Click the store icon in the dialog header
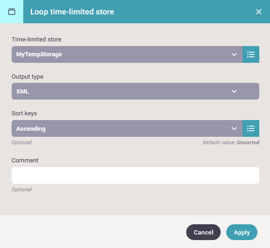The height and width of the screenshot is (248, 270). [x=12, y=12]
